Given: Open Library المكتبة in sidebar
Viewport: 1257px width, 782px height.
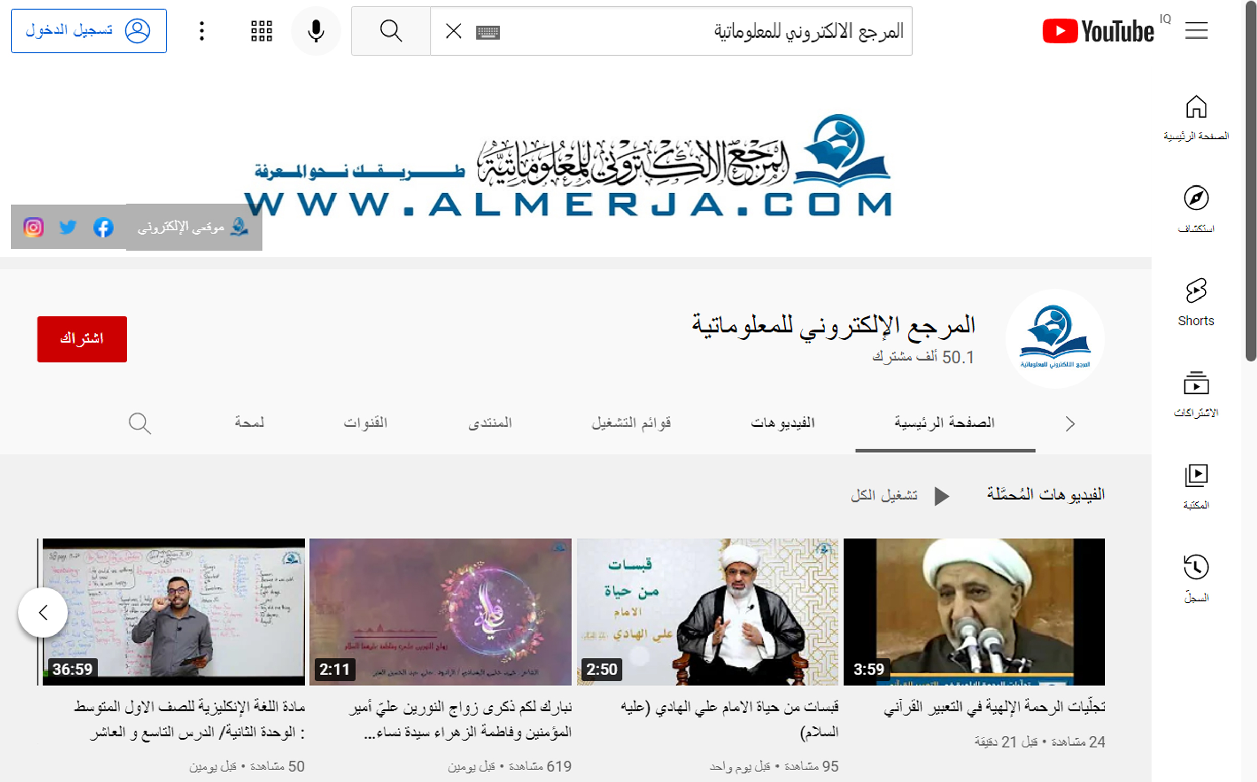Looking at the screenshot, I should 1196,486.
